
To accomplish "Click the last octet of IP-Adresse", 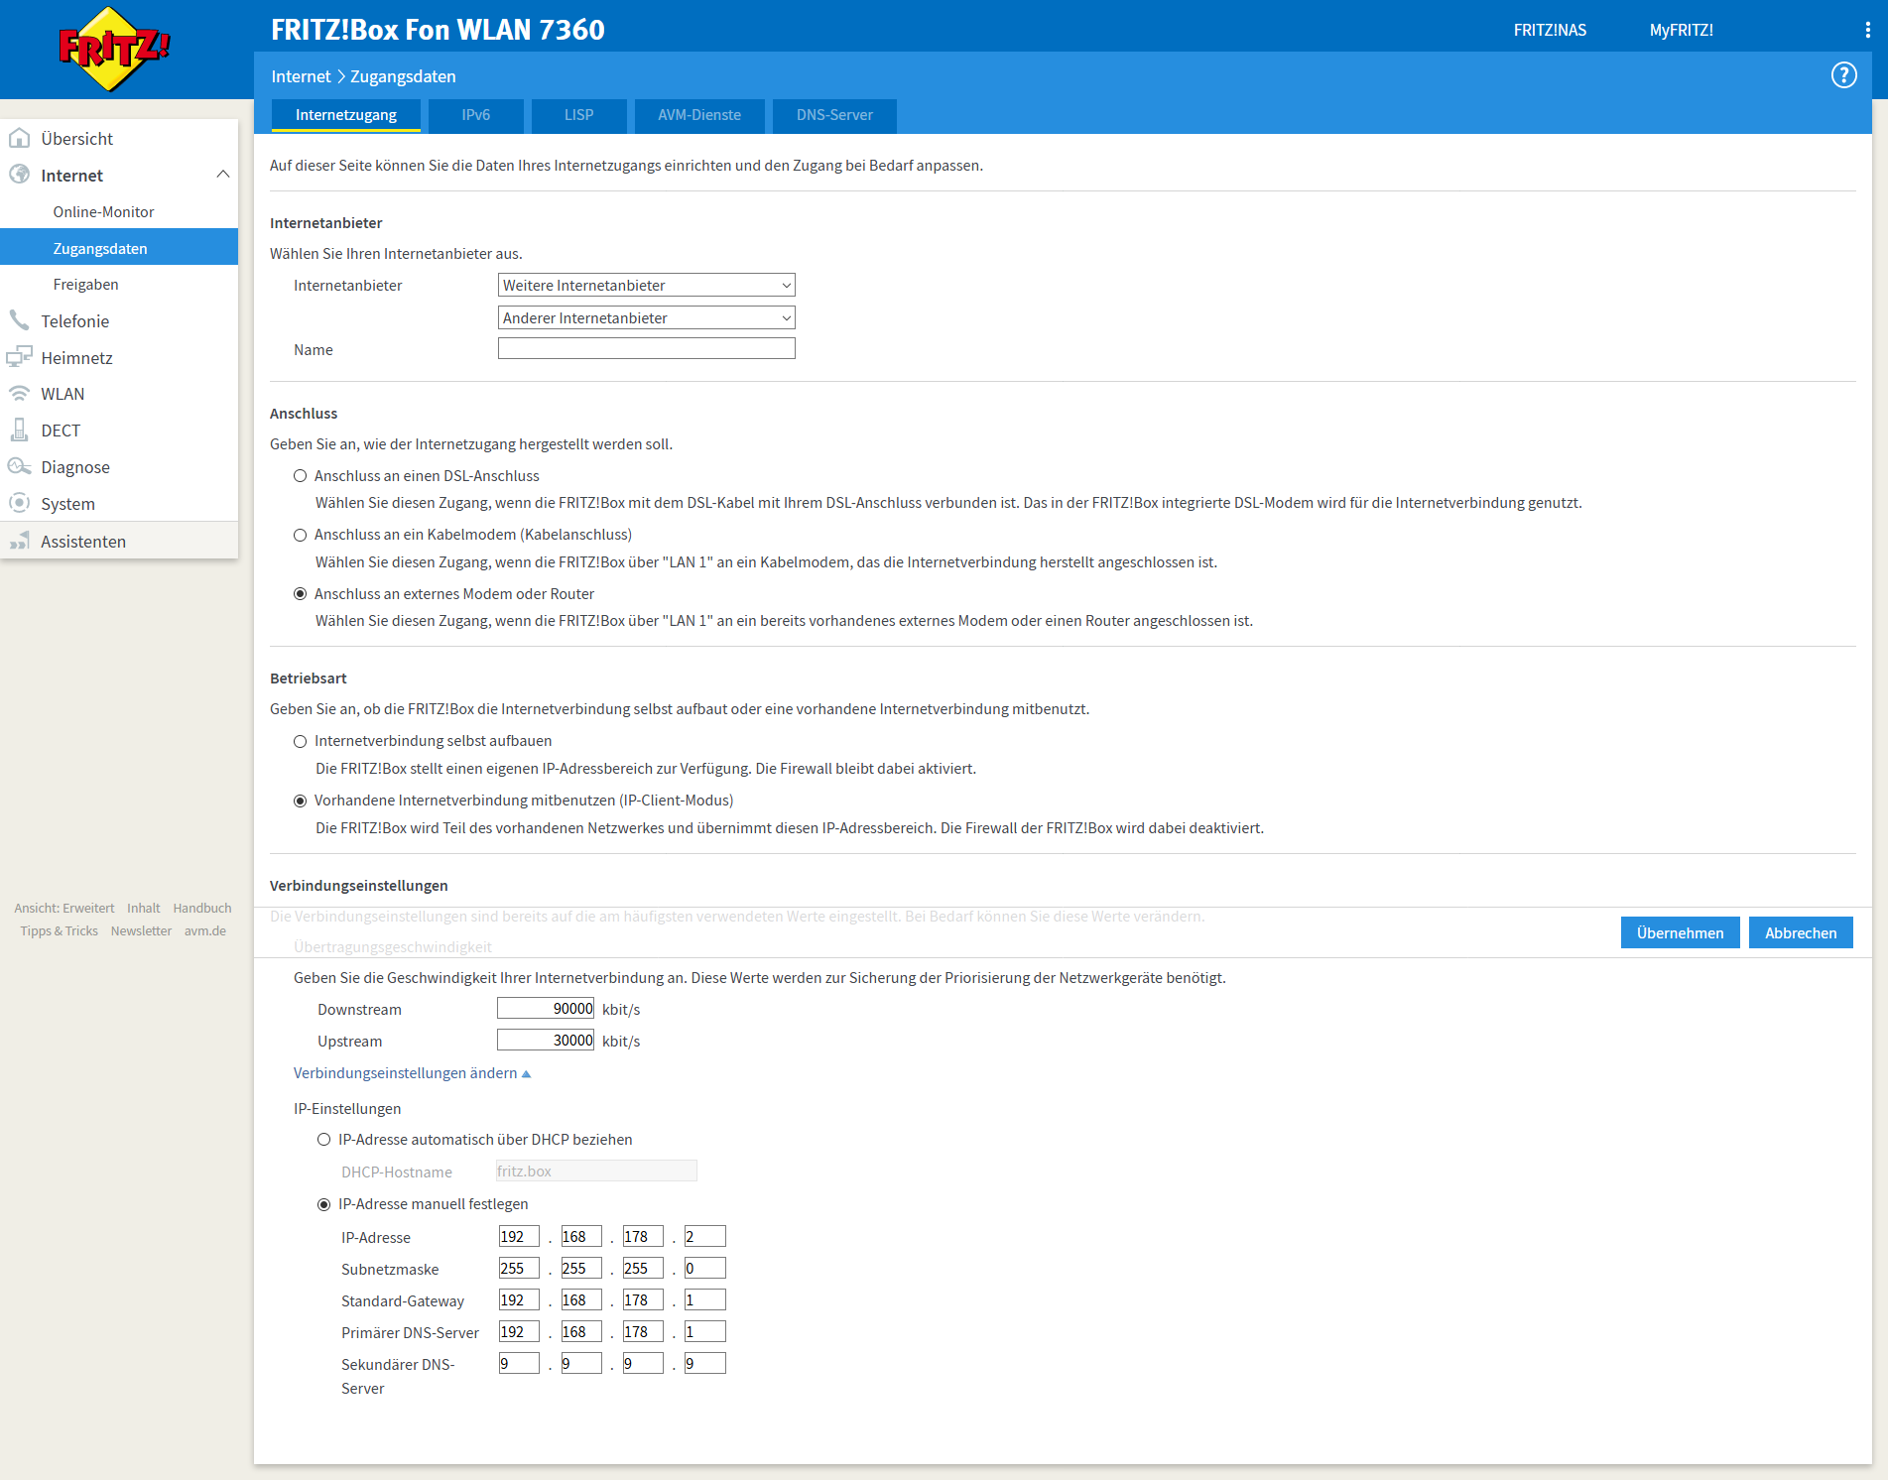I will [x=705, y=1236].
